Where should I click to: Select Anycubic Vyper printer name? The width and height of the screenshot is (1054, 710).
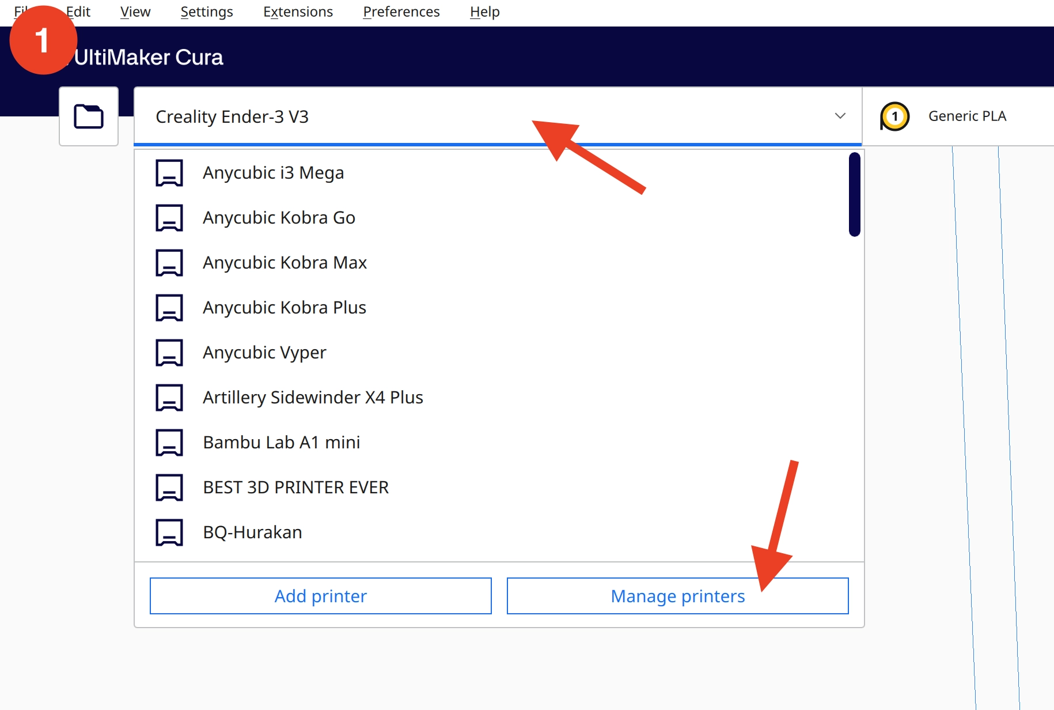tap(265, 353)
